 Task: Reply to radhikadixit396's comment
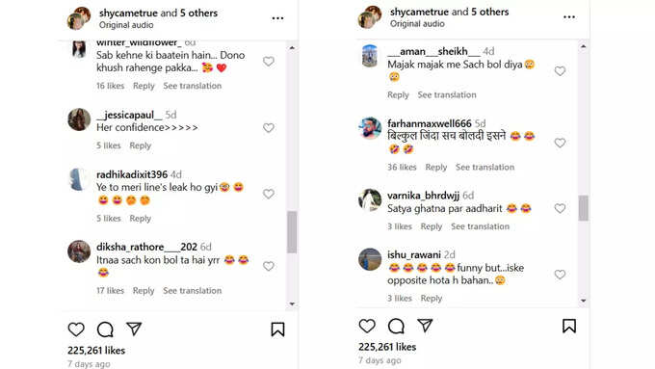[x=140, y=218]
